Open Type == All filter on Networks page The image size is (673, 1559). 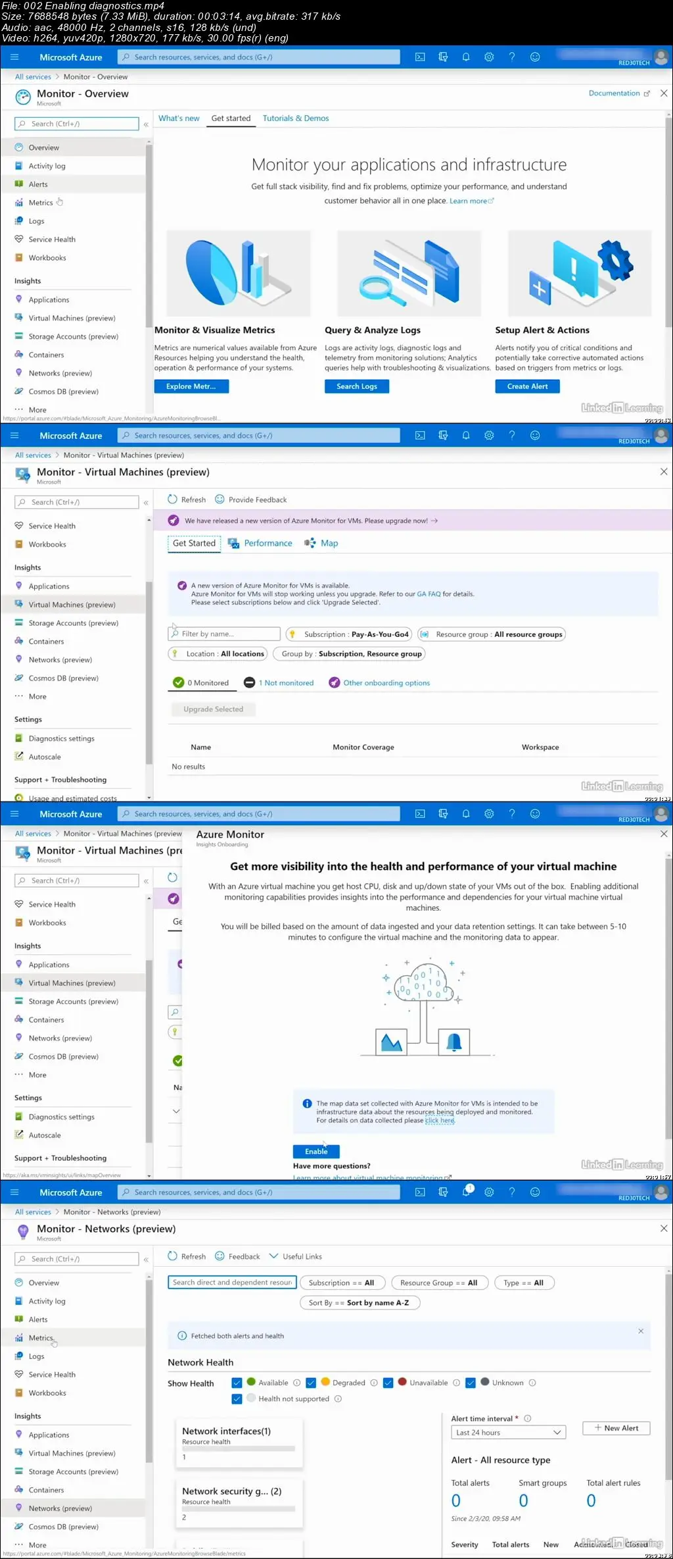click(524, 1283)
